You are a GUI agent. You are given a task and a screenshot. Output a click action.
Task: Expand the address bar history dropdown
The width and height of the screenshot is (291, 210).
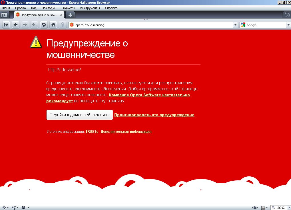(x=236, y=25)
